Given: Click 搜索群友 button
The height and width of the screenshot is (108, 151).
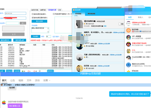Looking at the screenshot, I should [x=51, y=71].
